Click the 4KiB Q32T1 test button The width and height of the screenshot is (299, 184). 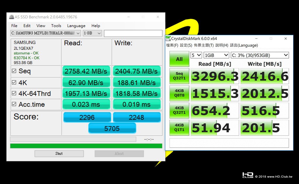point(179,110)
